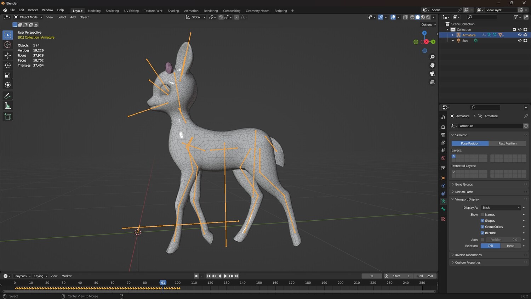Uncheck the Group Colors checkbox
531x299 pixels.
coord(482,227)
